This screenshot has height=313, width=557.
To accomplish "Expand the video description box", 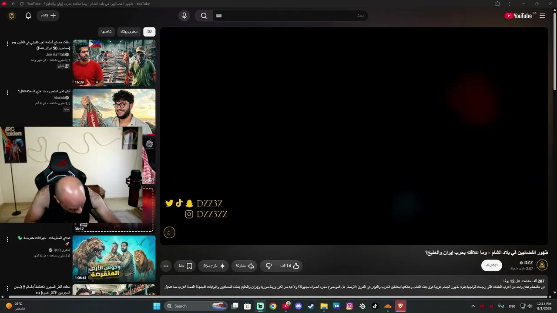I will point(354,285).
